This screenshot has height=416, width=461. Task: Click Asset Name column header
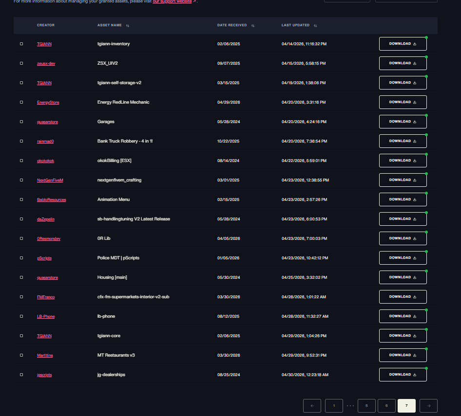point(109,25)
